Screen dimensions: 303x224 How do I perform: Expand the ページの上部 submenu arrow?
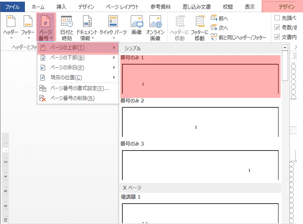click(x=114, y=48)
